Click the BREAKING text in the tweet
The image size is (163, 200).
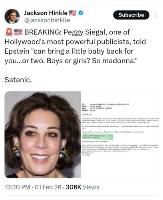click(x=43, y=32)
